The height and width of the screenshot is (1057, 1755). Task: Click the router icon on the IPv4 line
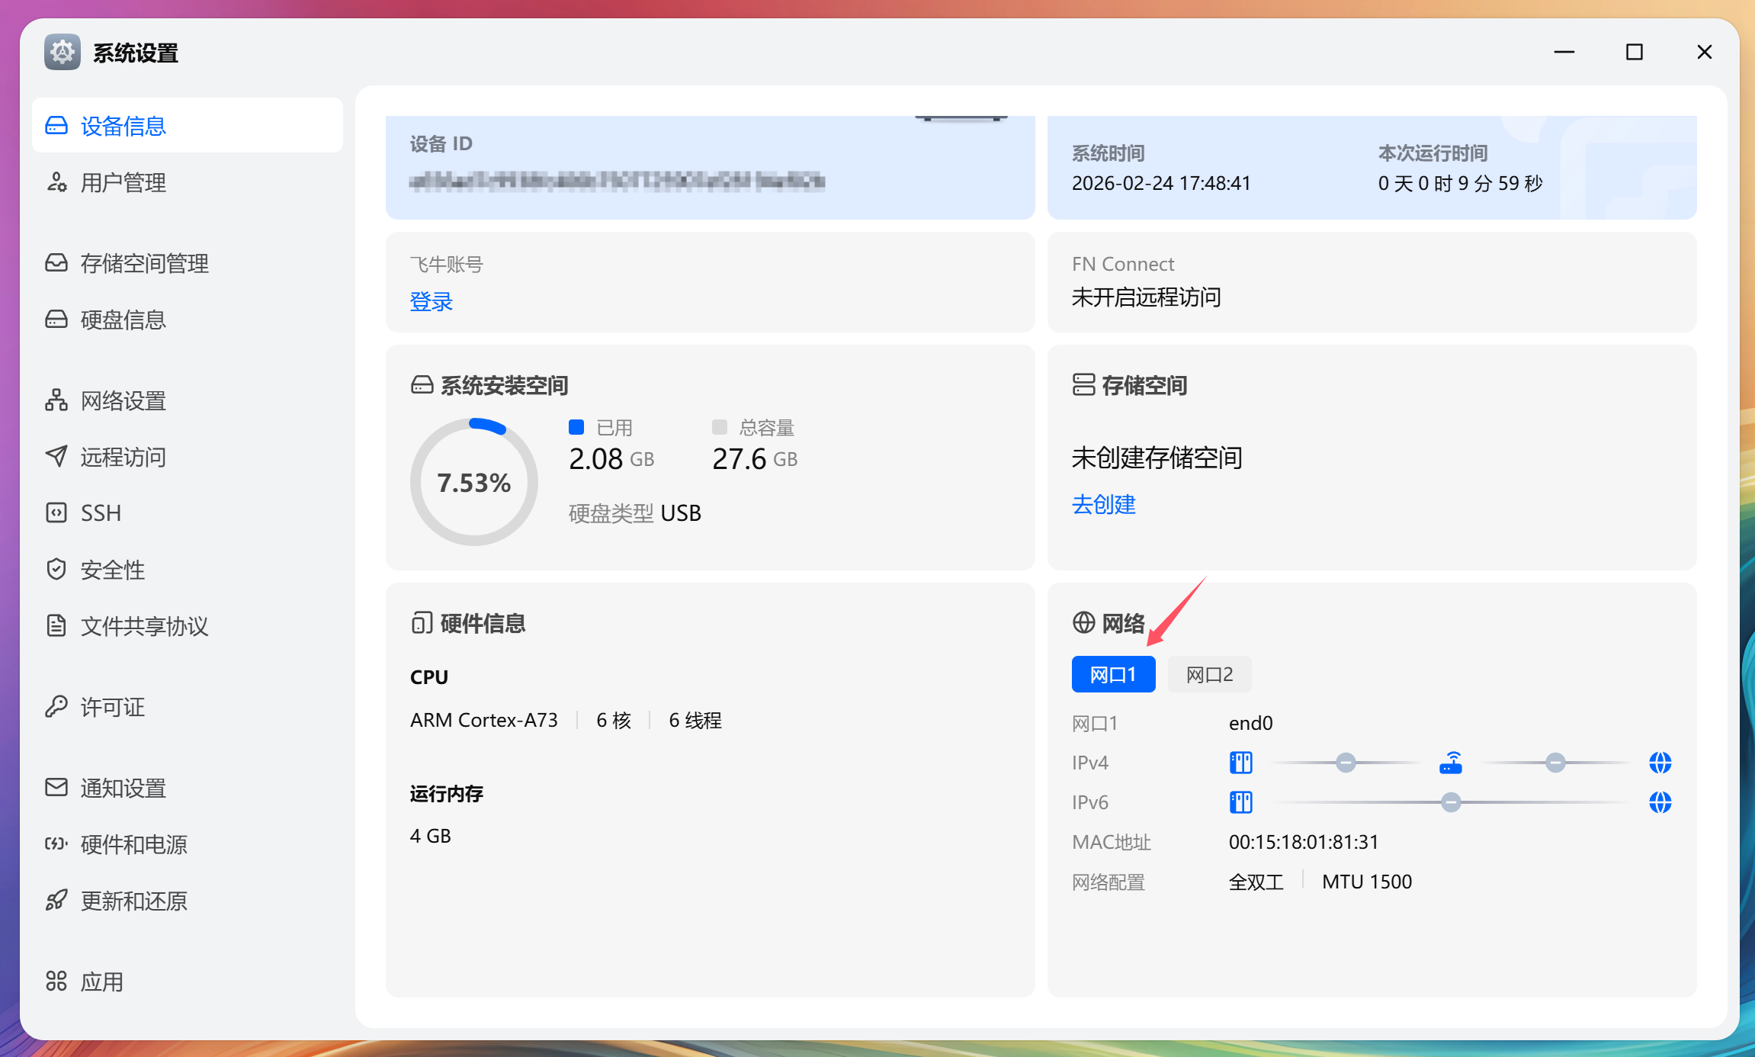[1451, 762]
